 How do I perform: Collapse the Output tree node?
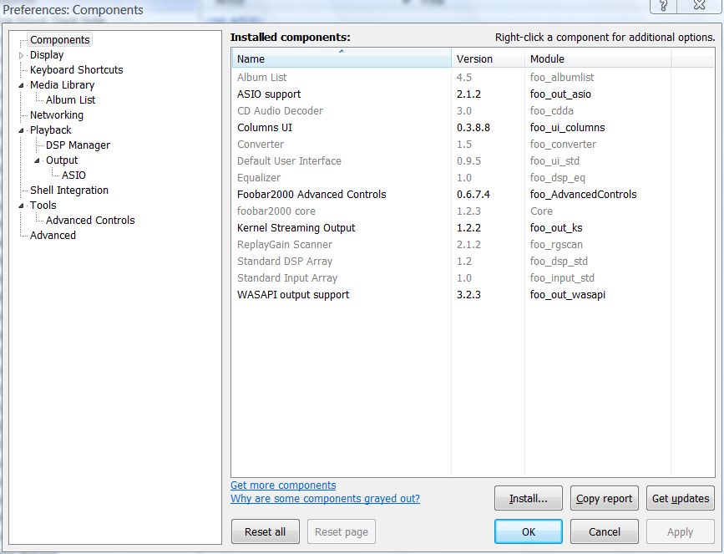pyautogui.click(x=38, y=160)
